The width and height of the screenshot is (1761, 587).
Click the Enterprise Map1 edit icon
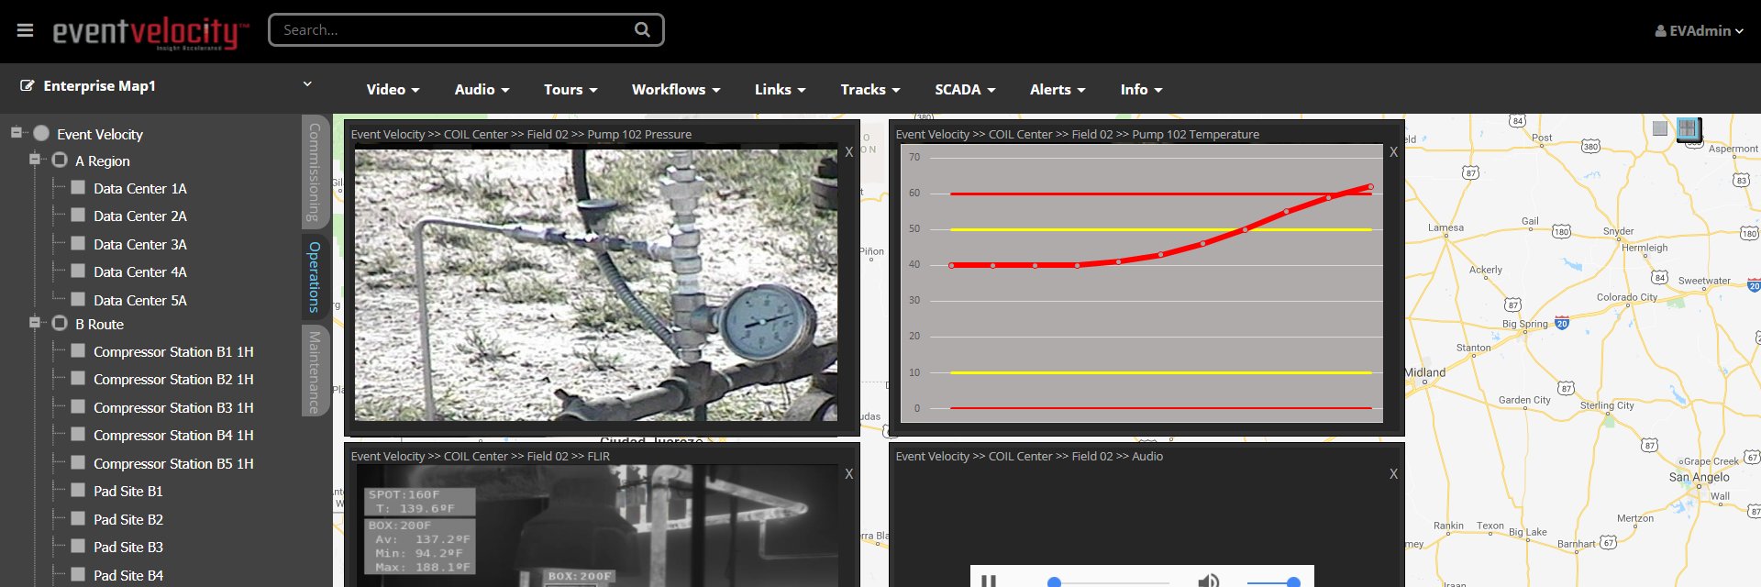[x=28, y=85]
